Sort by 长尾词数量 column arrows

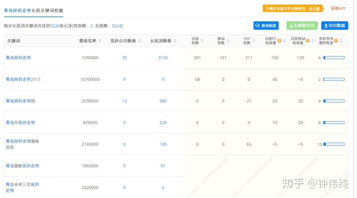click(175, 41)
